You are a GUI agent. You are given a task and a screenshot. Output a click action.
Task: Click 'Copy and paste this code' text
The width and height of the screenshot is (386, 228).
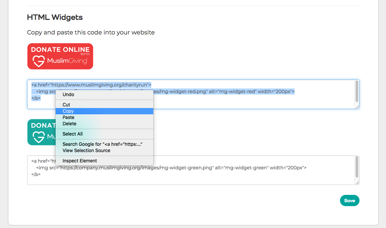[91, 32]
